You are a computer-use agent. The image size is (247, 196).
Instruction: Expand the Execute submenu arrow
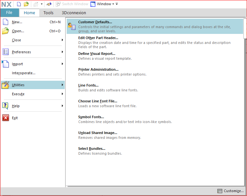(62, 94)
